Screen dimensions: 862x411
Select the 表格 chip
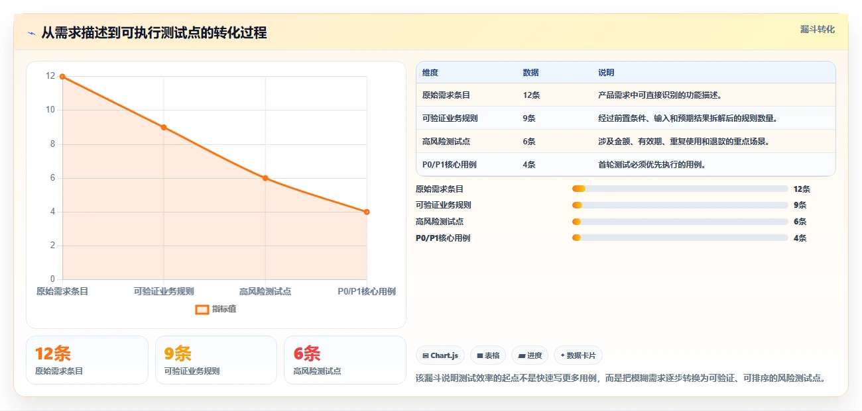tap(487, 355)
